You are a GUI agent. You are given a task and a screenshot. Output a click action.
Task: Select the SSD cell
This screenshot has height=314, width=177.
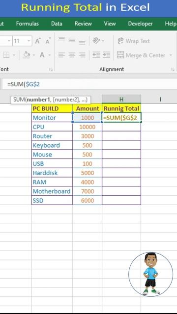click(x=52, y=200)
